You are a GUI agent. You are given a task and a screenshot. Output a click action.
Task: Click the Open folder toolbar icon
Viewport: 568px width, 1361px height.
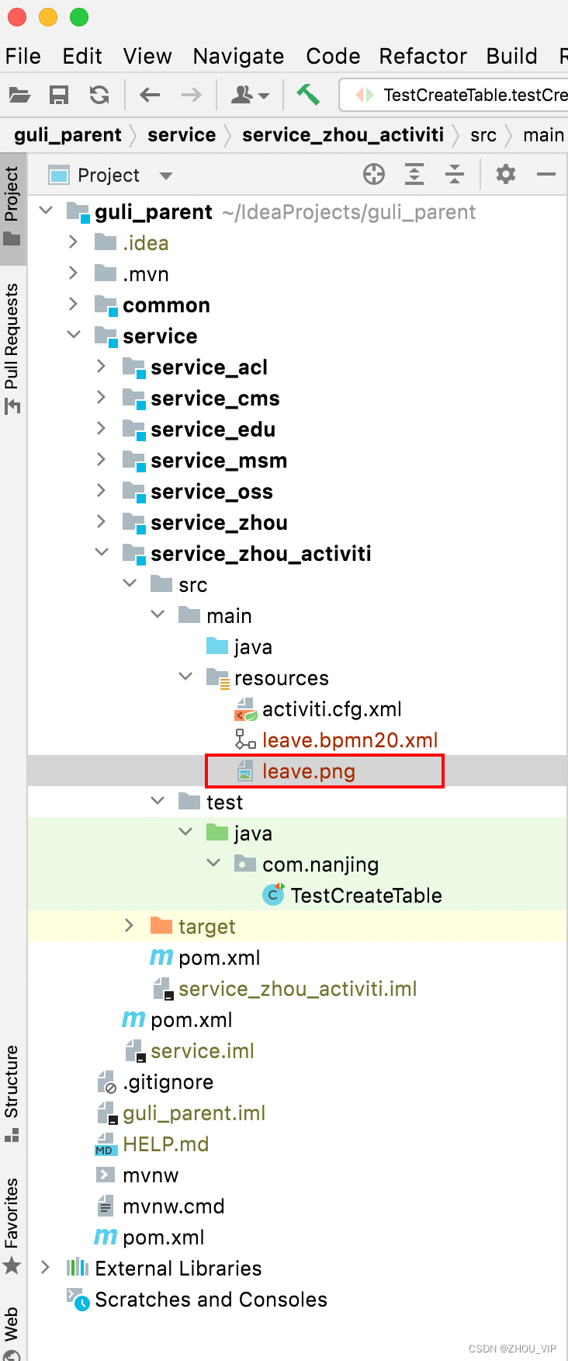pos(19,95)
